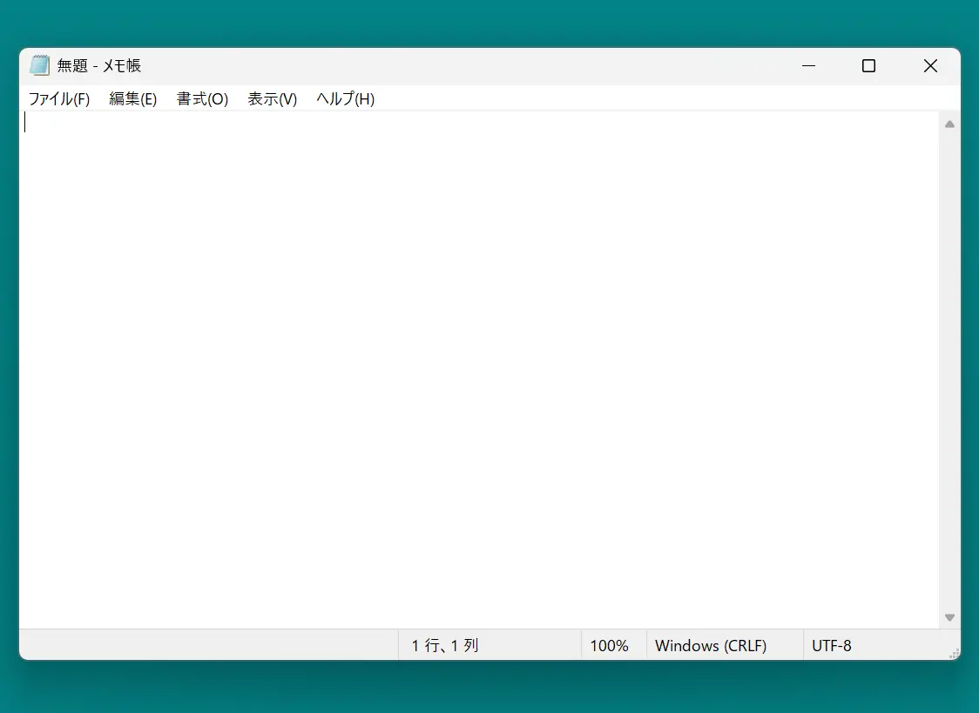Click the cursor position indicator showing 1行、1列

444,645
